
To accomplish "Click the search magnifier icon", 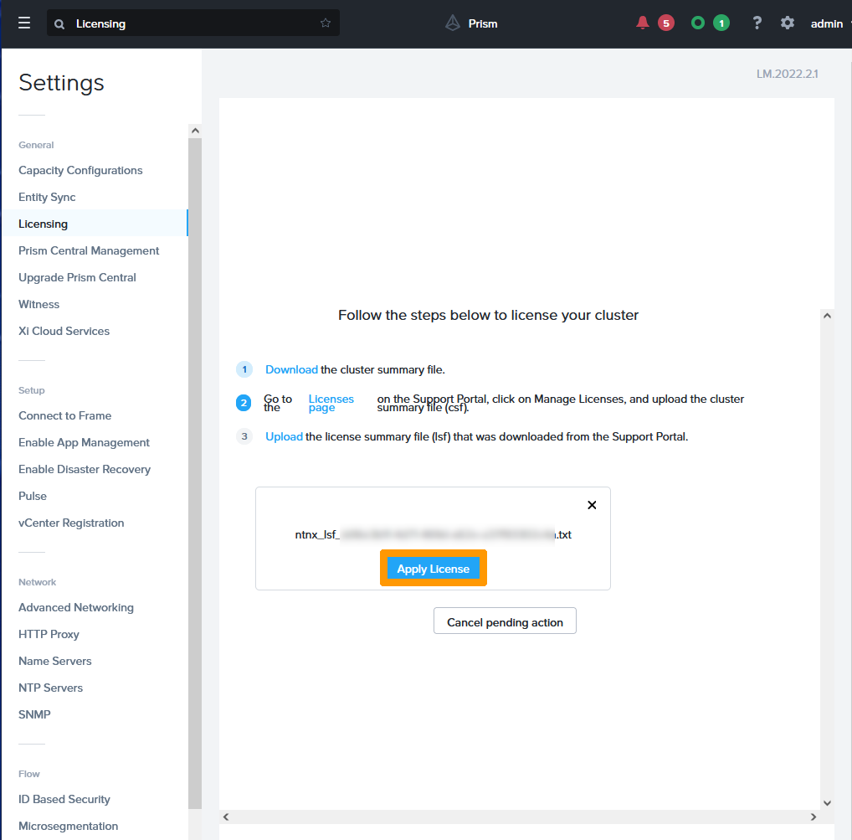I will click(x=59, y=23).
